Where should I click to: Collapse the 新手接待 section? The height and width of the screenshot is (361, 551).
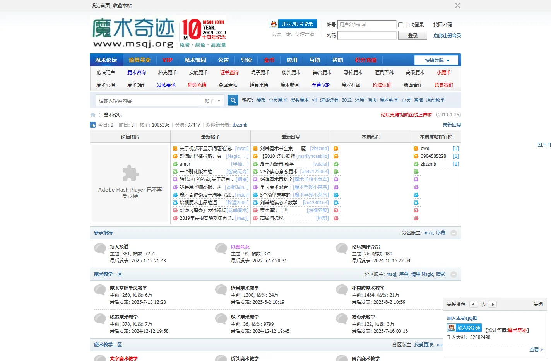click(x=453, y=233)
